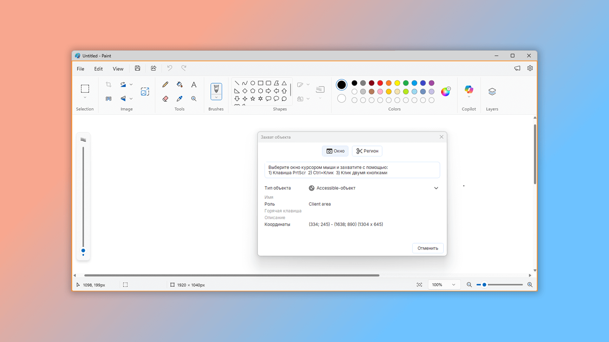Viewport: 609px width, 342px height.
Task: Click the Save icon
Action: click(x=137, y=68)
